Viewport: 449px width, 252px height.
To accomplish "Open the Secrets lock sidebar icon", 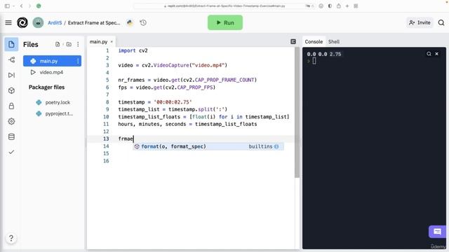I will click(x=11, y=106).
